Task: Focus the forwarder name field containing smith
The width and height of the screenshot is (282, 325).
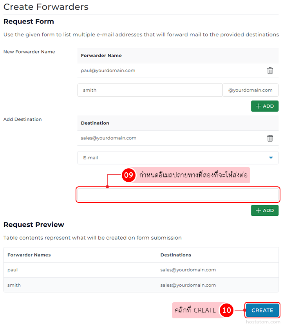Action: pos(150,90)
